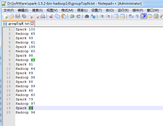Click the text 'Spark 68' on line 15

[x=24, y=90]
